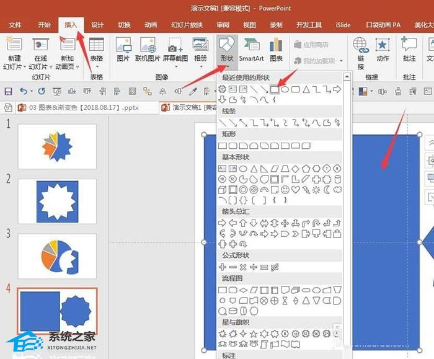Pick the smiley face shape
This screenshot has height=359, width=434.
click(285, 190)
